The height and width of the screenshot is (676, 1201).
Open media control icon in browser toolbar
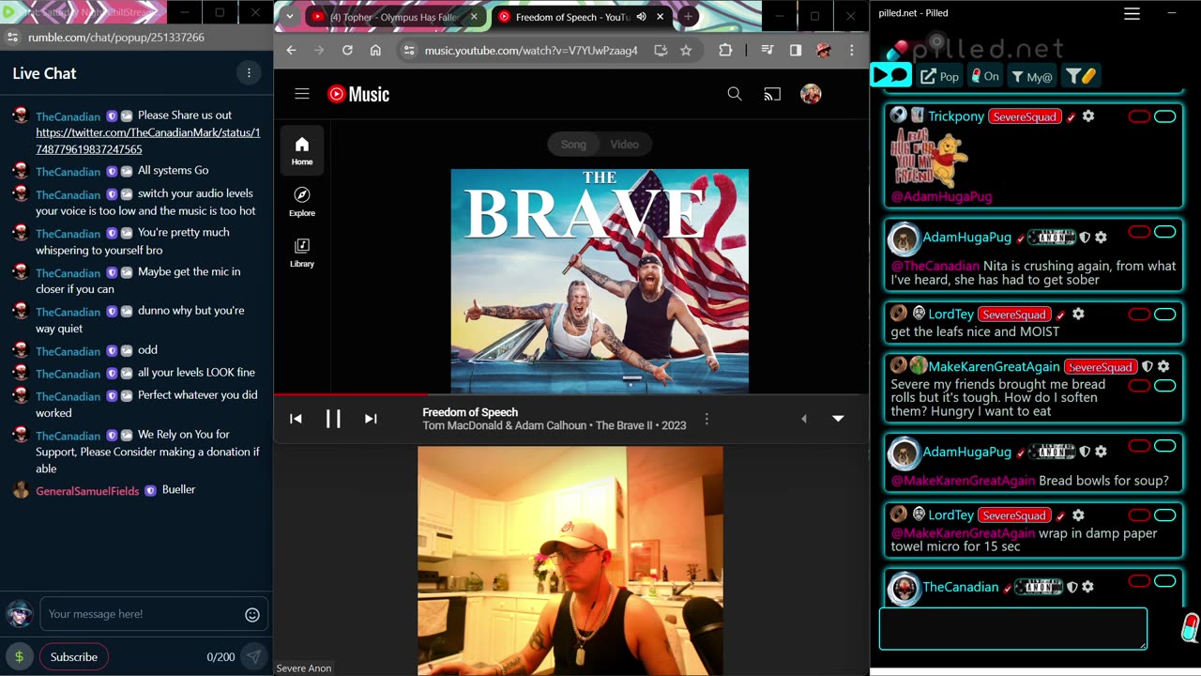[x=768, y=51]
